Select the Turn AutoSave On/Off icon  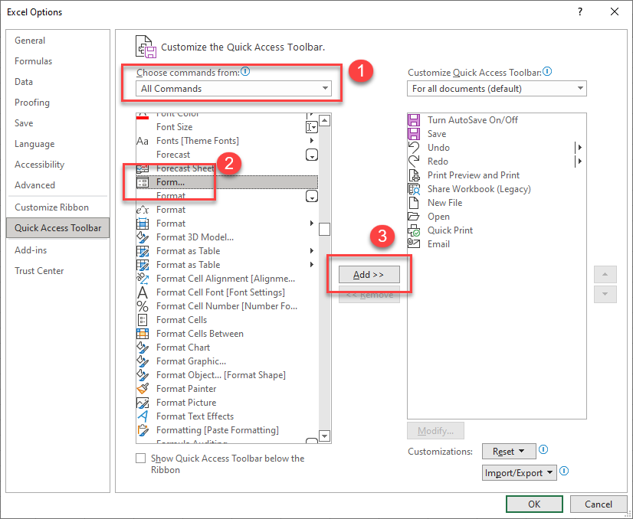click(x=415, y=119)
